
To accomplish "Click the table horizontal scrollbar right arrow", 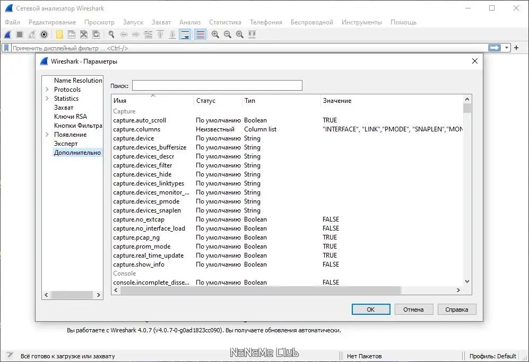I will tap(458, 290).
